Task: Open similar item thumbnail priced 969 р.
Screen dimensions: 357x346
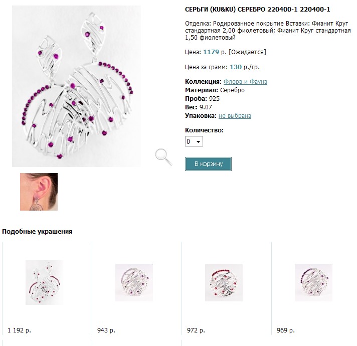Action: tap(313, 282)
